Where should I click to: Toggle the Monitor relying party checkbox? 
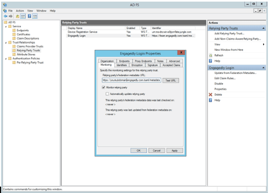coord(103,87)
